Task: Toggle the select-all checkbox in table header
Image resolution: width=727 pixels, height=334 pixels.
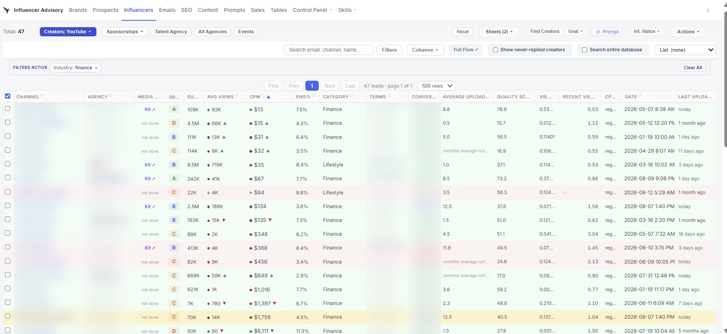Action: [x=8, y=96]
